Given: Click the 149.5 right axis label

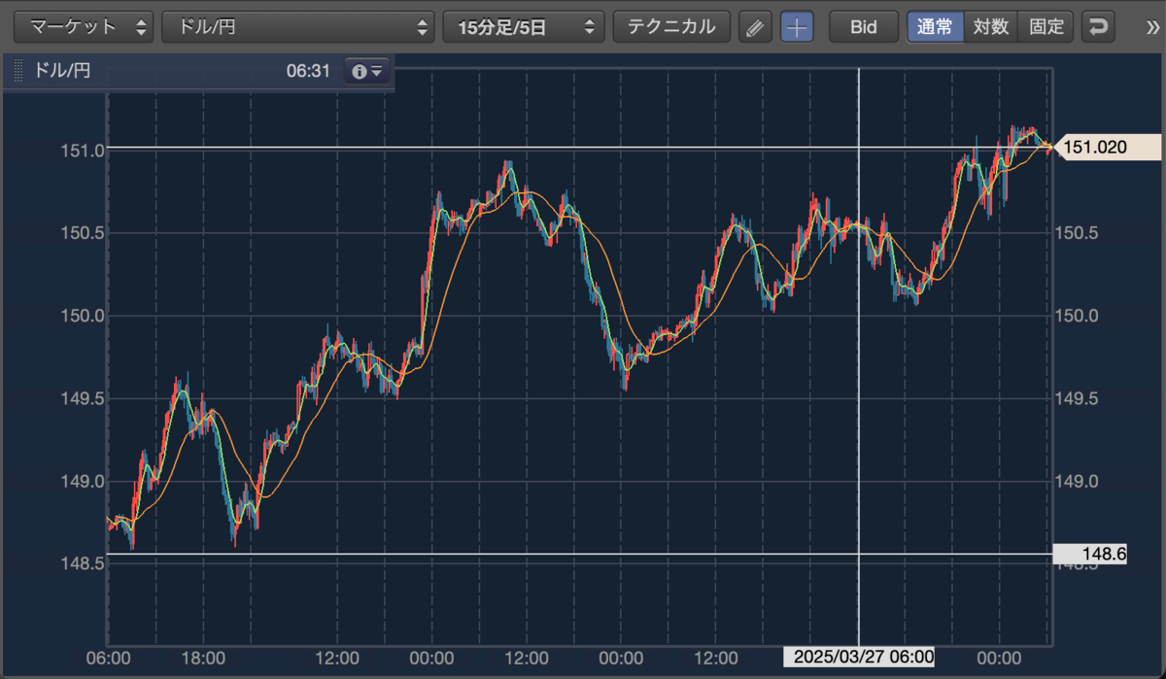Looking at the screenshot, I should pos(1077,398).
